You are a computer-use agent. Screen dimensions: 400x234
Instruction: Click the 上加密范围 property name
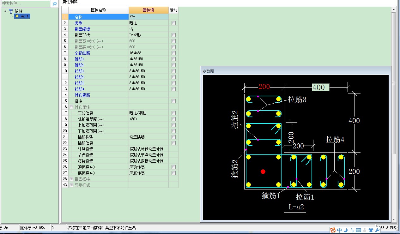coord(91,125)
